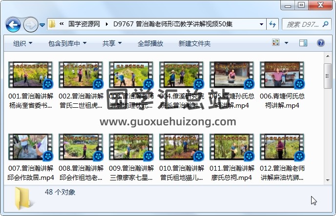Image resolution: width=336 pixels, height=216 pixels.
Task: Select video 011.曾治瀚讲解廖氏总祠.mp4
Action: point(232,157)
